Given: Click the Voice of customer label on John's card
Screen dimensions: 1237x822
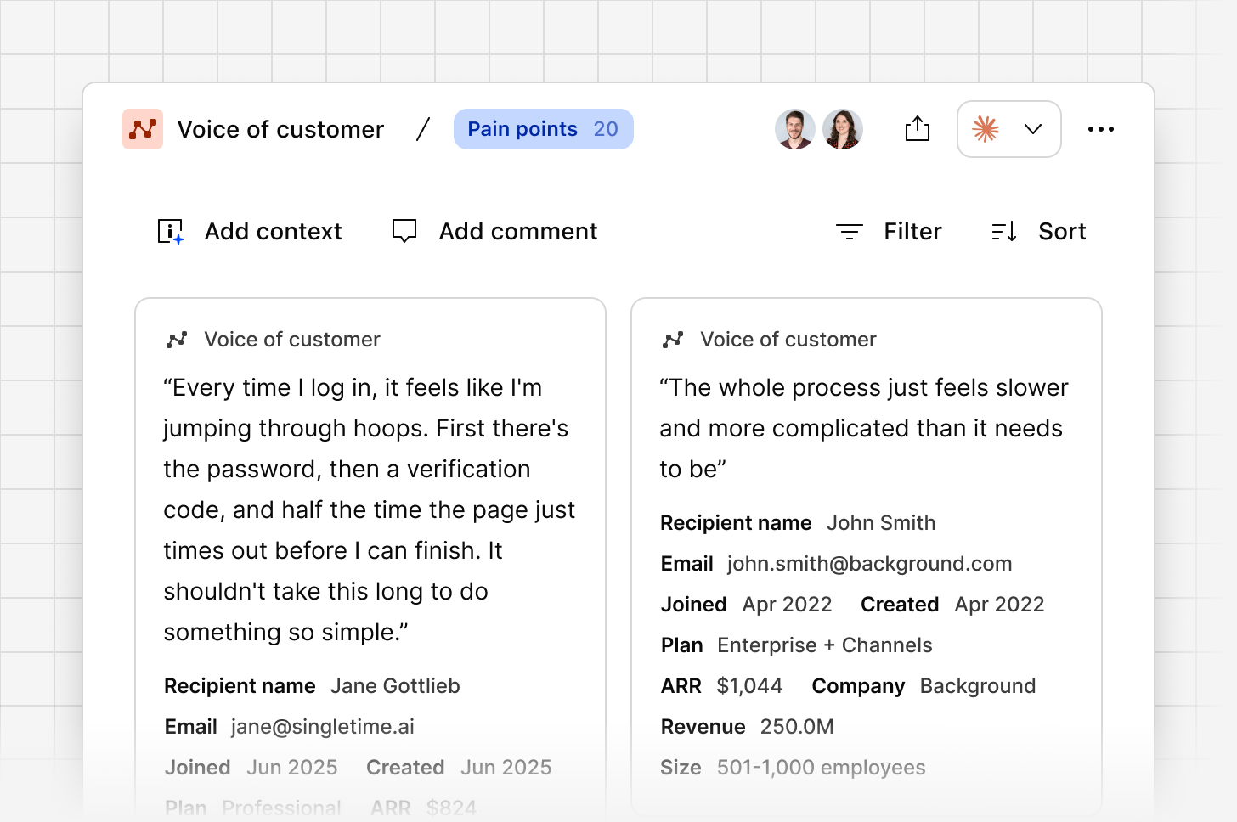Looking at the screenshot, I should [x=788, y=340].
